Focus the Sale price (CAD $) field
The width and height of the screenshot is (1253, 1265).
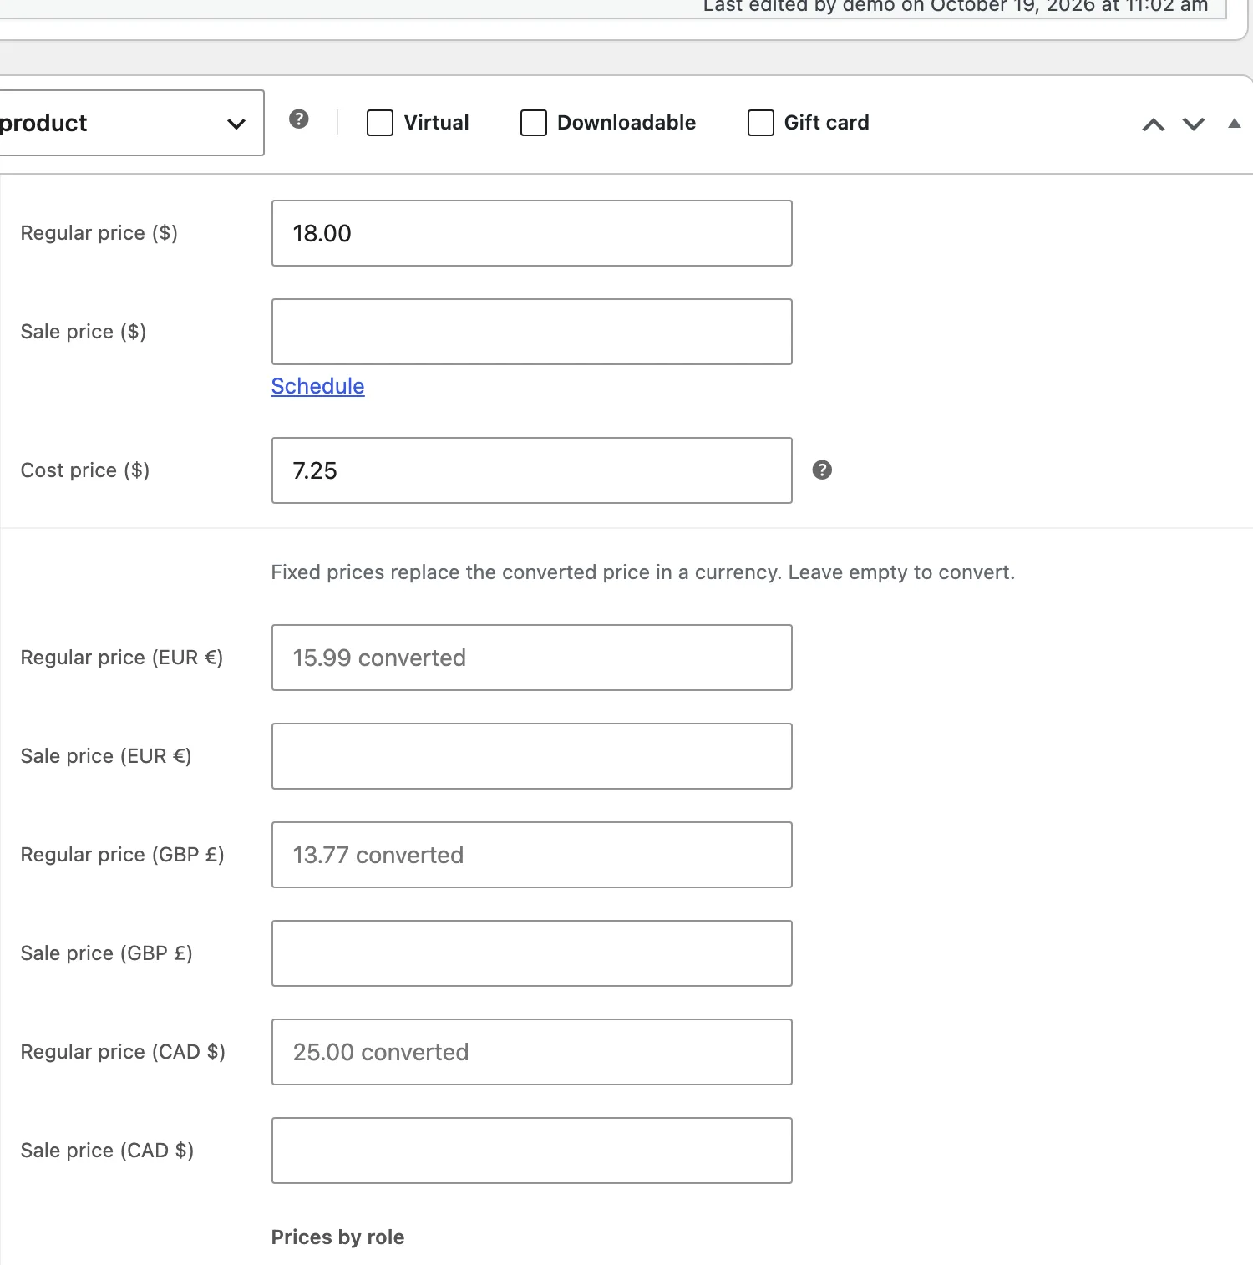[532, 1151]
